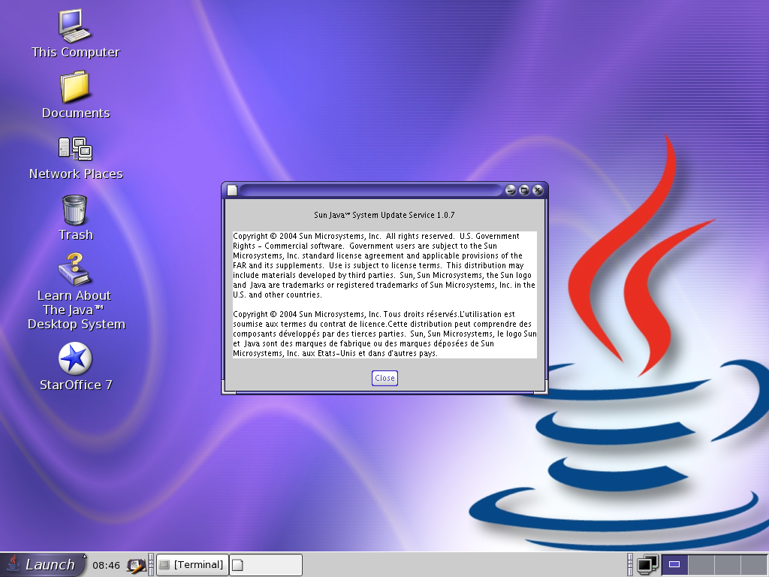
Task: Click the English copyright paragraph
Action: [384, 265]
